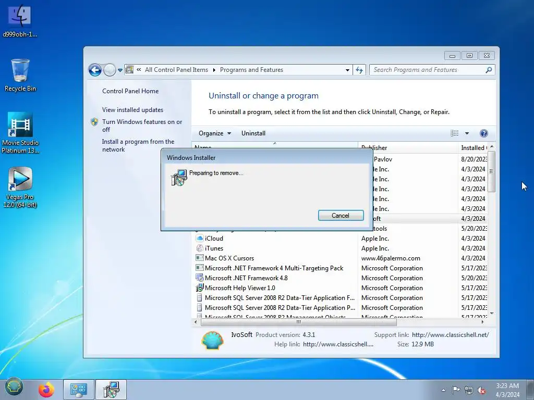The width and height of the screenshot is (534, 400).
Task: Click Uninstall in the toolbar
Action: 253,133
